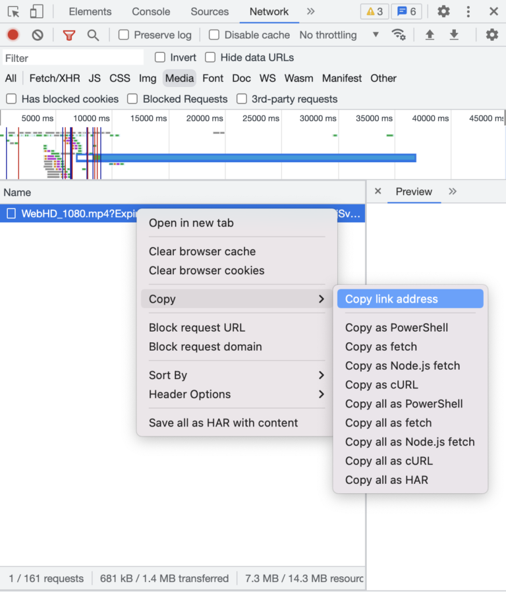Toggle the red filter funnel icon
This screenshot has width=506, height=592.
point(69,35)
